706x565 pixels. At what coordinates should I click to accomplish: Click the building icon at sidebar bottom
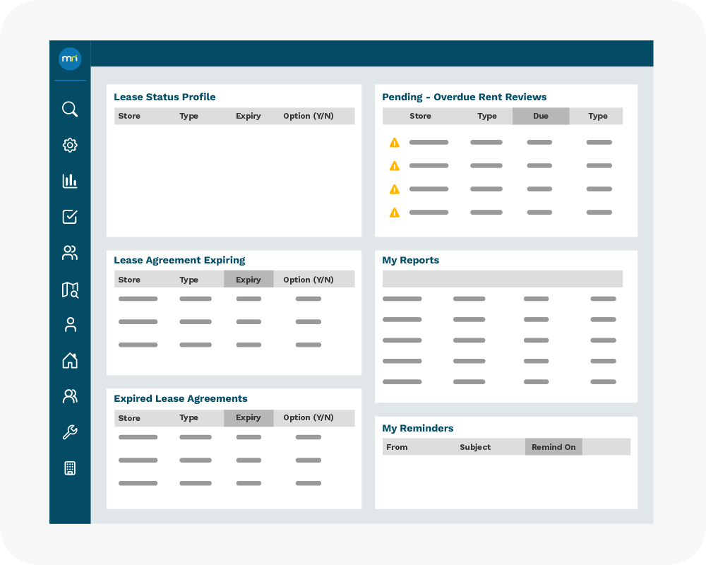click(x=70, y=468)
